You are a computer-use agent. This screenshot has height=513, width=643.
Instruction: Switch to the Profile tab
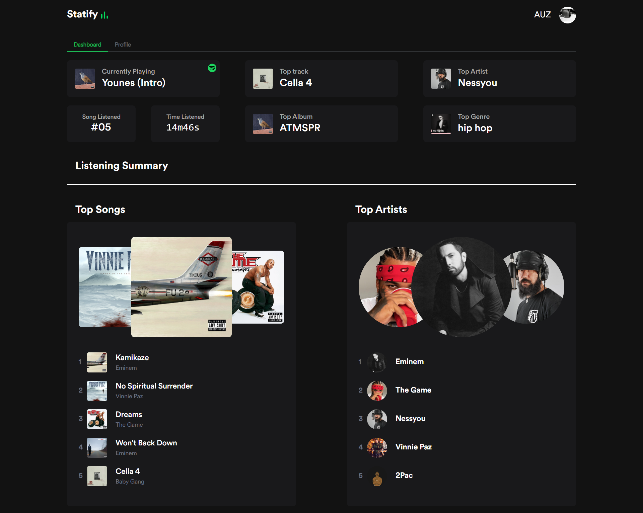[123, 45]
